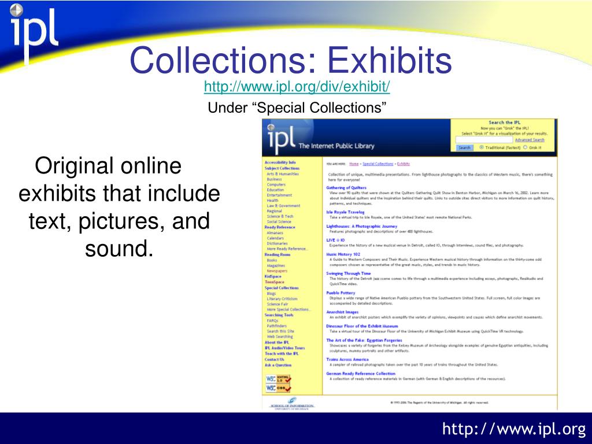
Task: Open the Pueblo Pottery exhibit
Action: pos(341,293)
